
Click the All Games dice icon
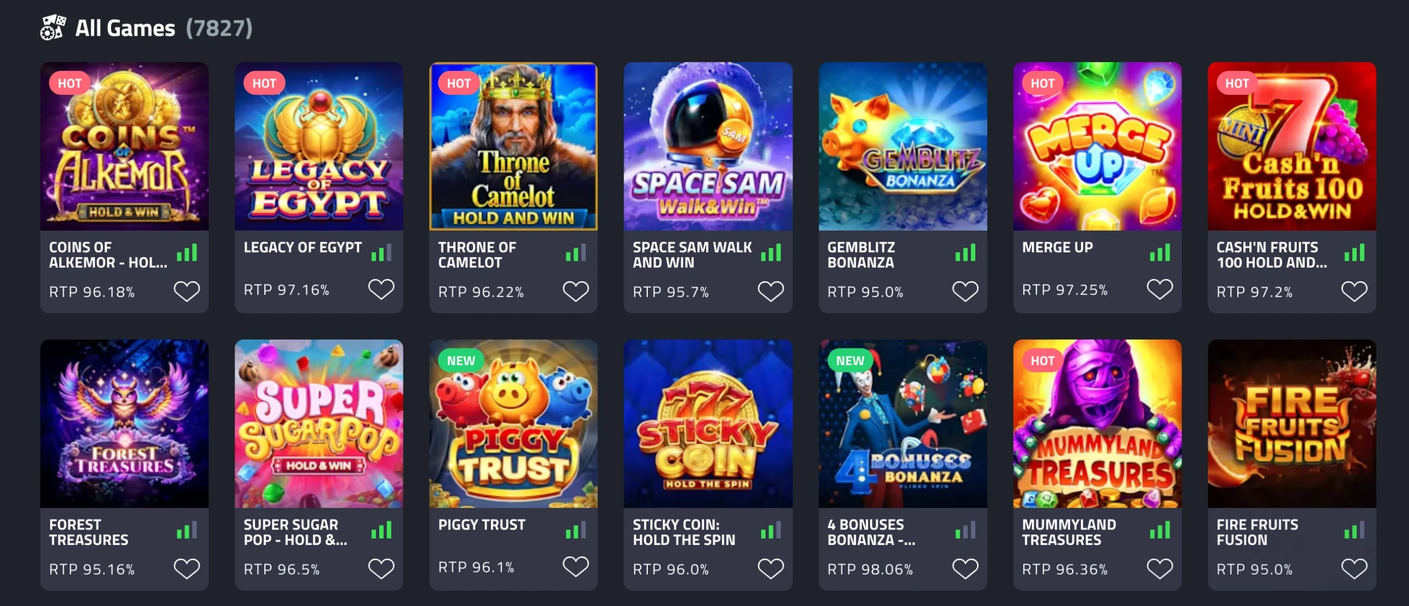point(53,28)
